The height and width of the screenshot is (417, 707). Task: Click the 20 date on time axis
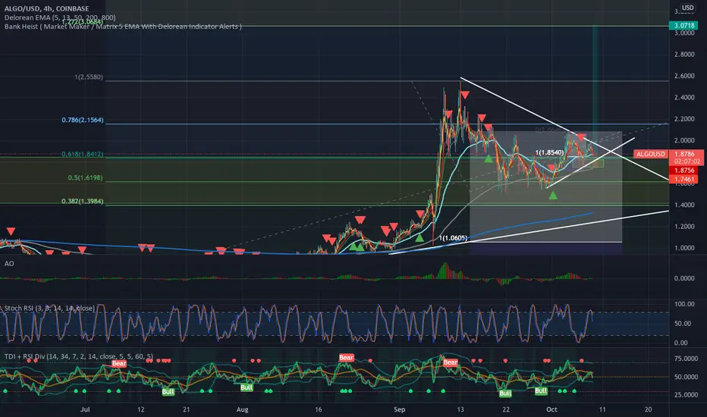click(648, 409)
